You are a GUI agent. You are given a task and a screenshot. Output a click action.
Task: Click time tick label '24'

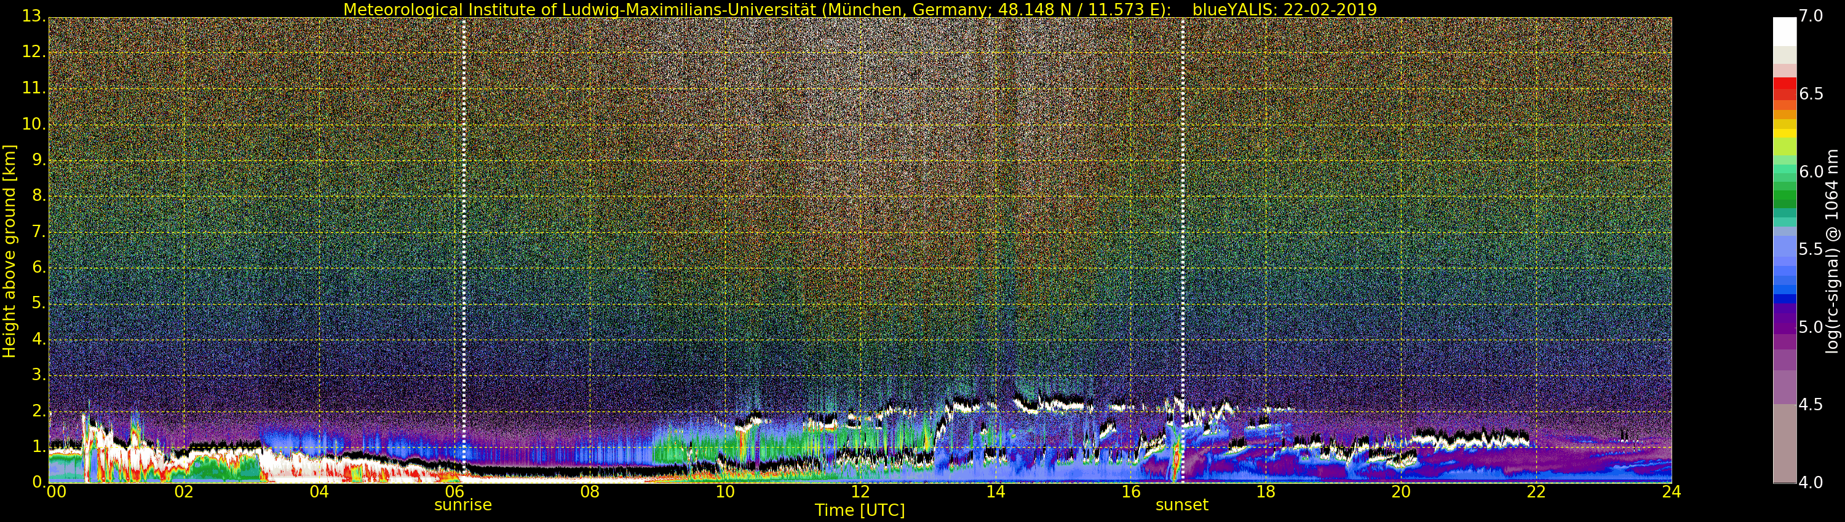pos(1672,492)
